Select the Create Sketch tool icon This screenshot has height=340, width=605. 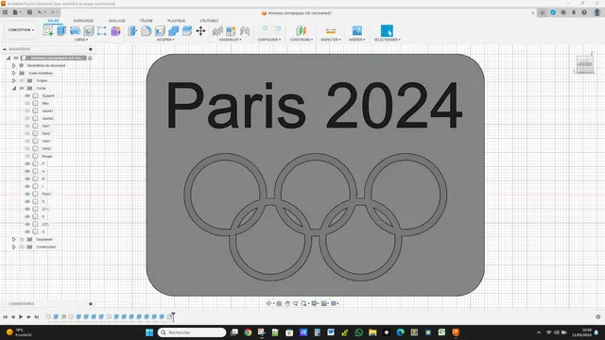click(x=48, y=31)
